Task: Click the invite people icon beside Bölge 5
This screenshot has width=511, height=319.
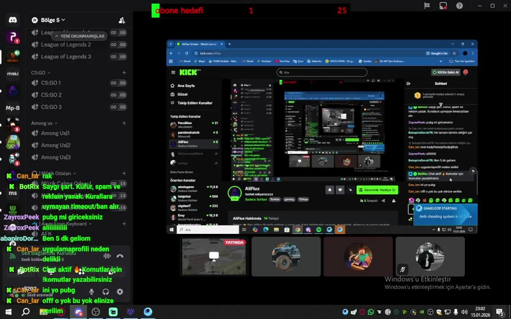Action: click(x=122, y=20)
